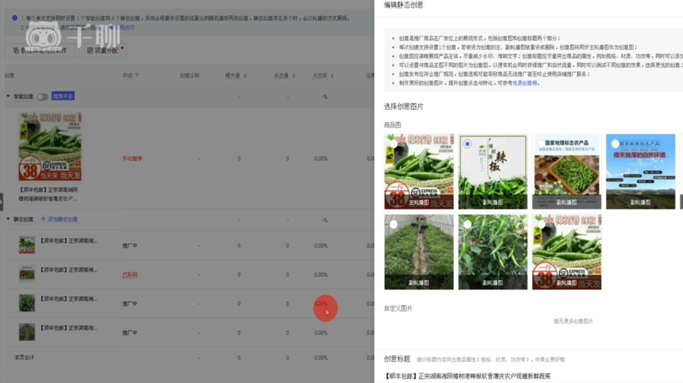Toggle the 智能创意 switch
The width and height of the screenshot is (683, 383).
click(42, 97)
